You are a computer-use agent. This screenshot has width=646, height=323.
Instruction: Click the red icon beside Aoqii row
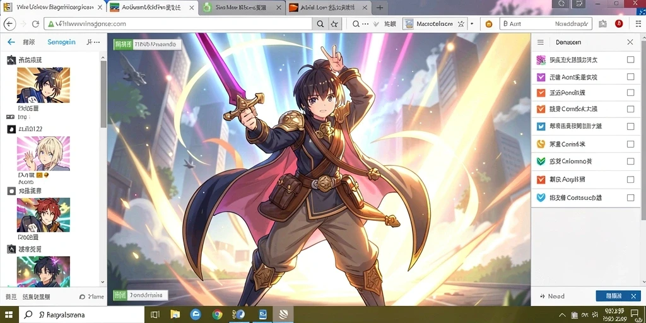(541, 180)
